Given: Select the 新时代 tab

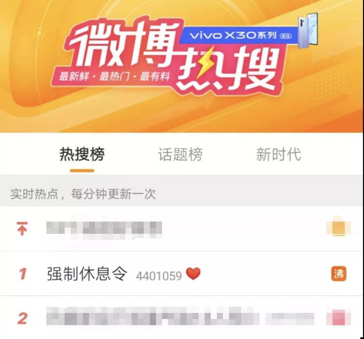Looking at the screenshot, I should pos(279,154).
